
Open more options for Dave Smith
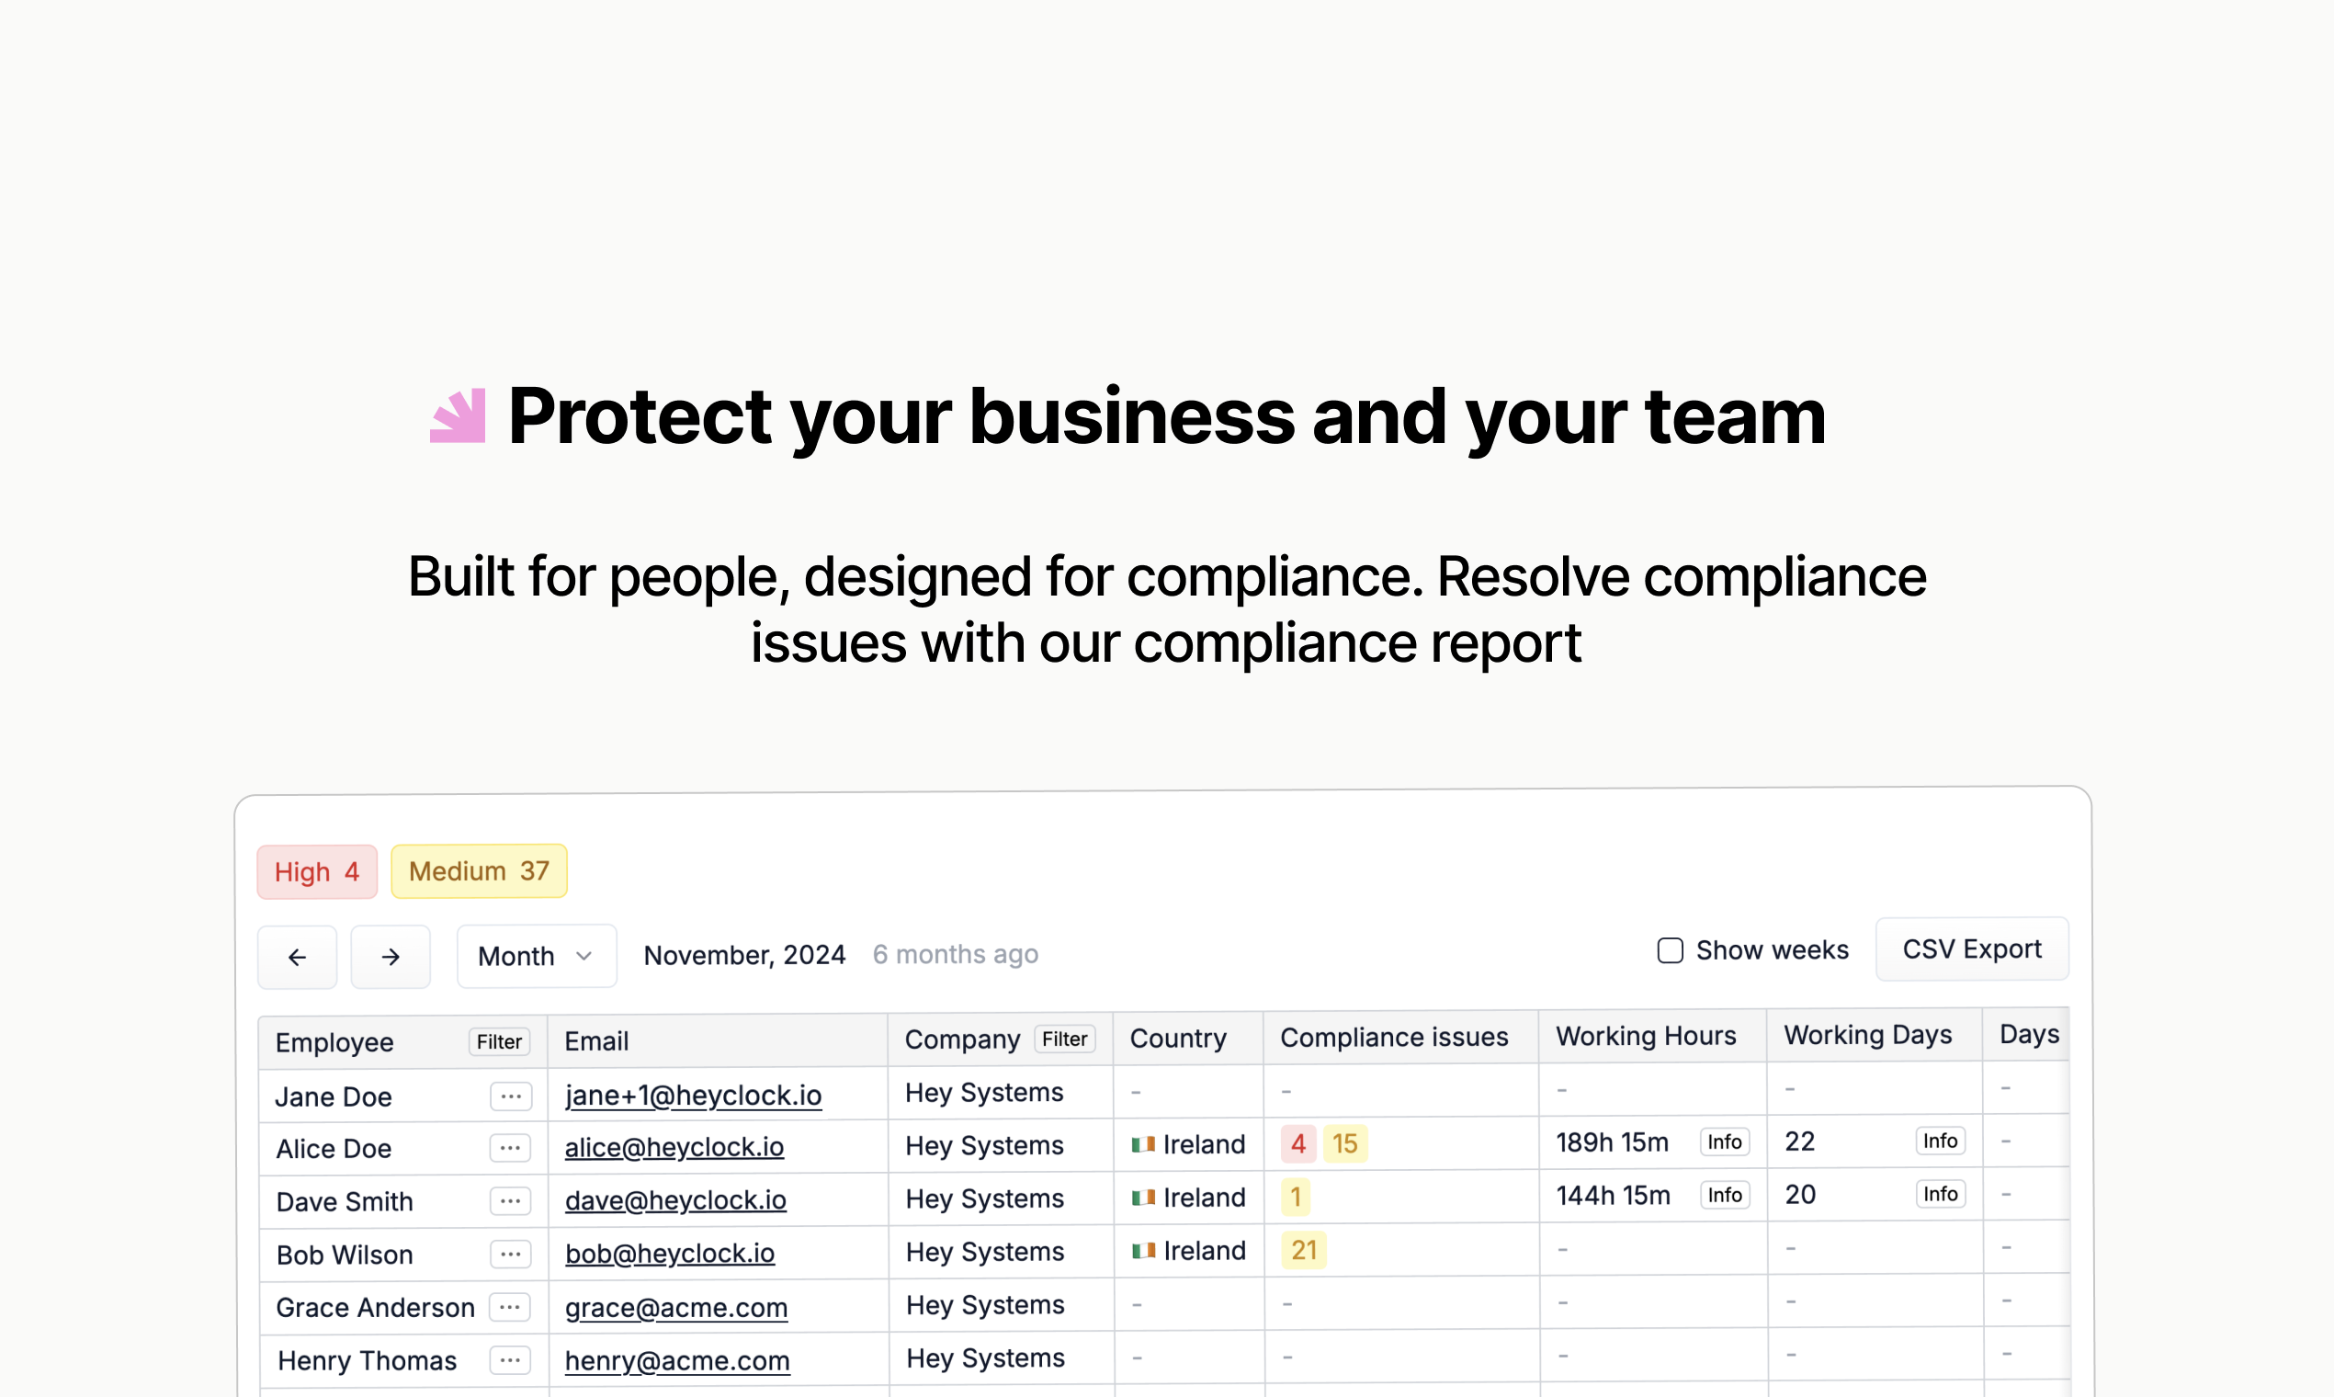click(511, 1201)
